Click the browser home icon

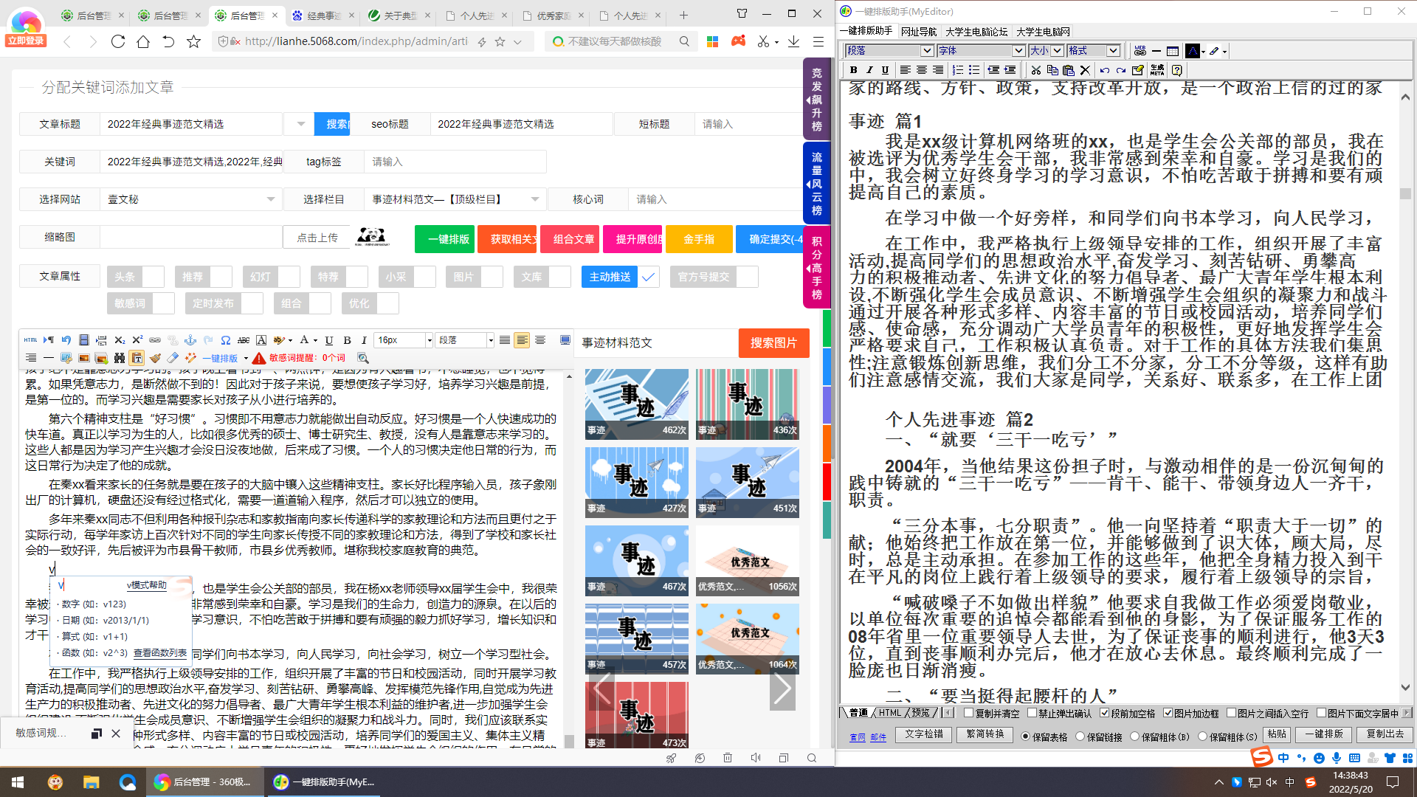[143, 41]
